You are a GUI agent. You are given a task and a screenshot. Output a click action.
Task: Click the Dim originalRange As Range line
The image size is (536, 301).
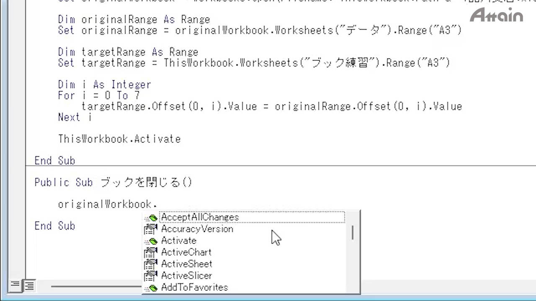click(x=134, y=20)
